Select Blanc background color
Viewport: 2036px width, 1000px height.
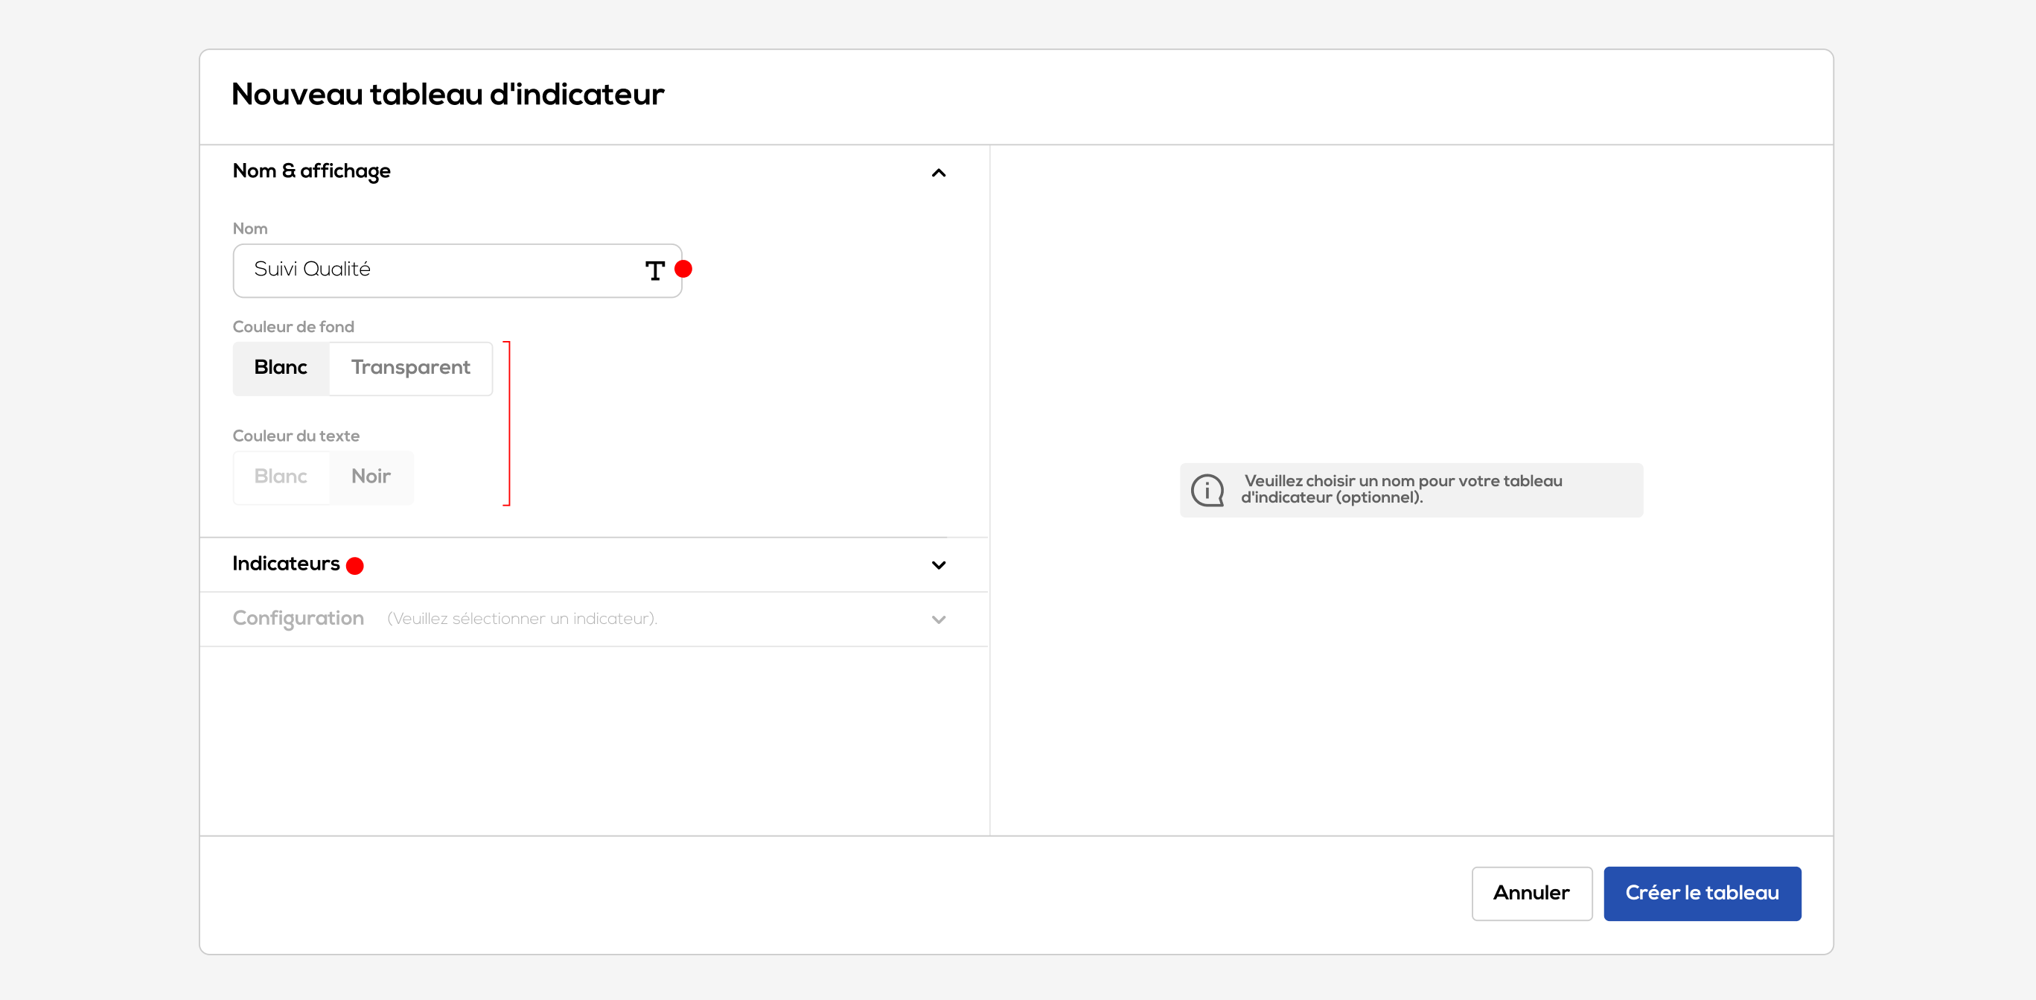(x=281, y=368)
